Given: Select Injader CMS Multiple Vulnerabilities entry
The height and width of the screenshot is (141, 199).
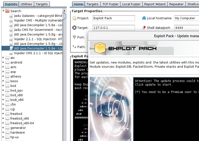Looking at the screenshot, I should tap(38, 20).
